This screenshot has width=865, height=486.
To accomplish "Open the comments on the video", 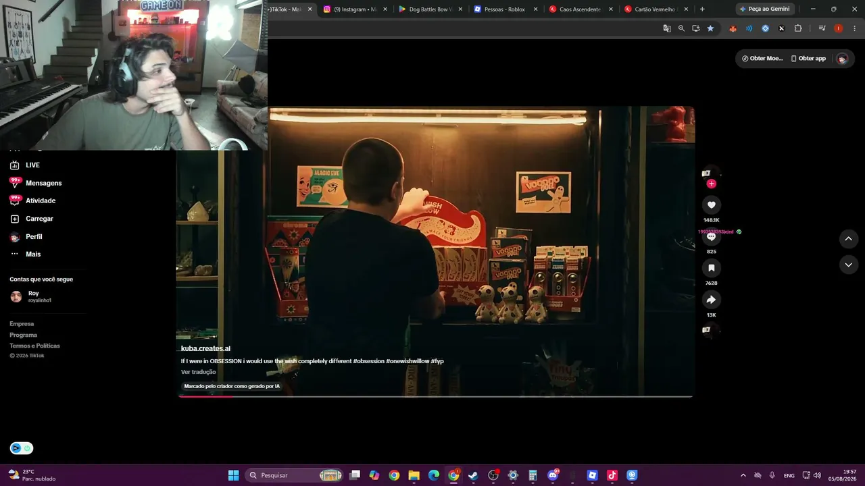I will 711,237.
